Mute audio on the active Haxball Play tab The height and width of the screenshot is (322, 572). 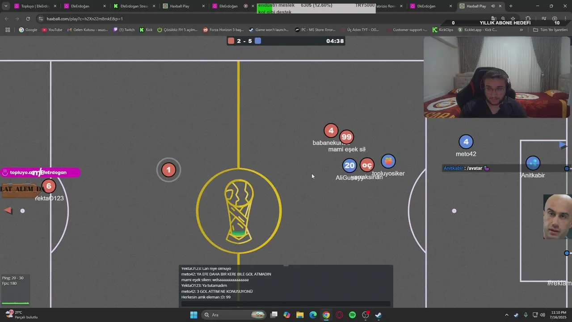493,6
